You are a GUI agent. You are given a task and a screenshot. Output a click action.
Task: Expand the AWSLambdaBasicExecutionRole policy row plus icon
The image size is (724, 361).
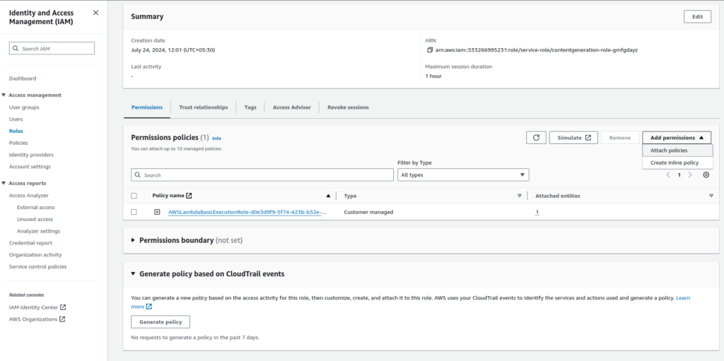[157, 212]
